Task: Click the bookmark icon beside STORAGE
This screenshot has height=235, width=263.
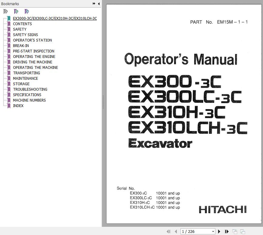Action: pyautogui.click(x=9, y=84)
